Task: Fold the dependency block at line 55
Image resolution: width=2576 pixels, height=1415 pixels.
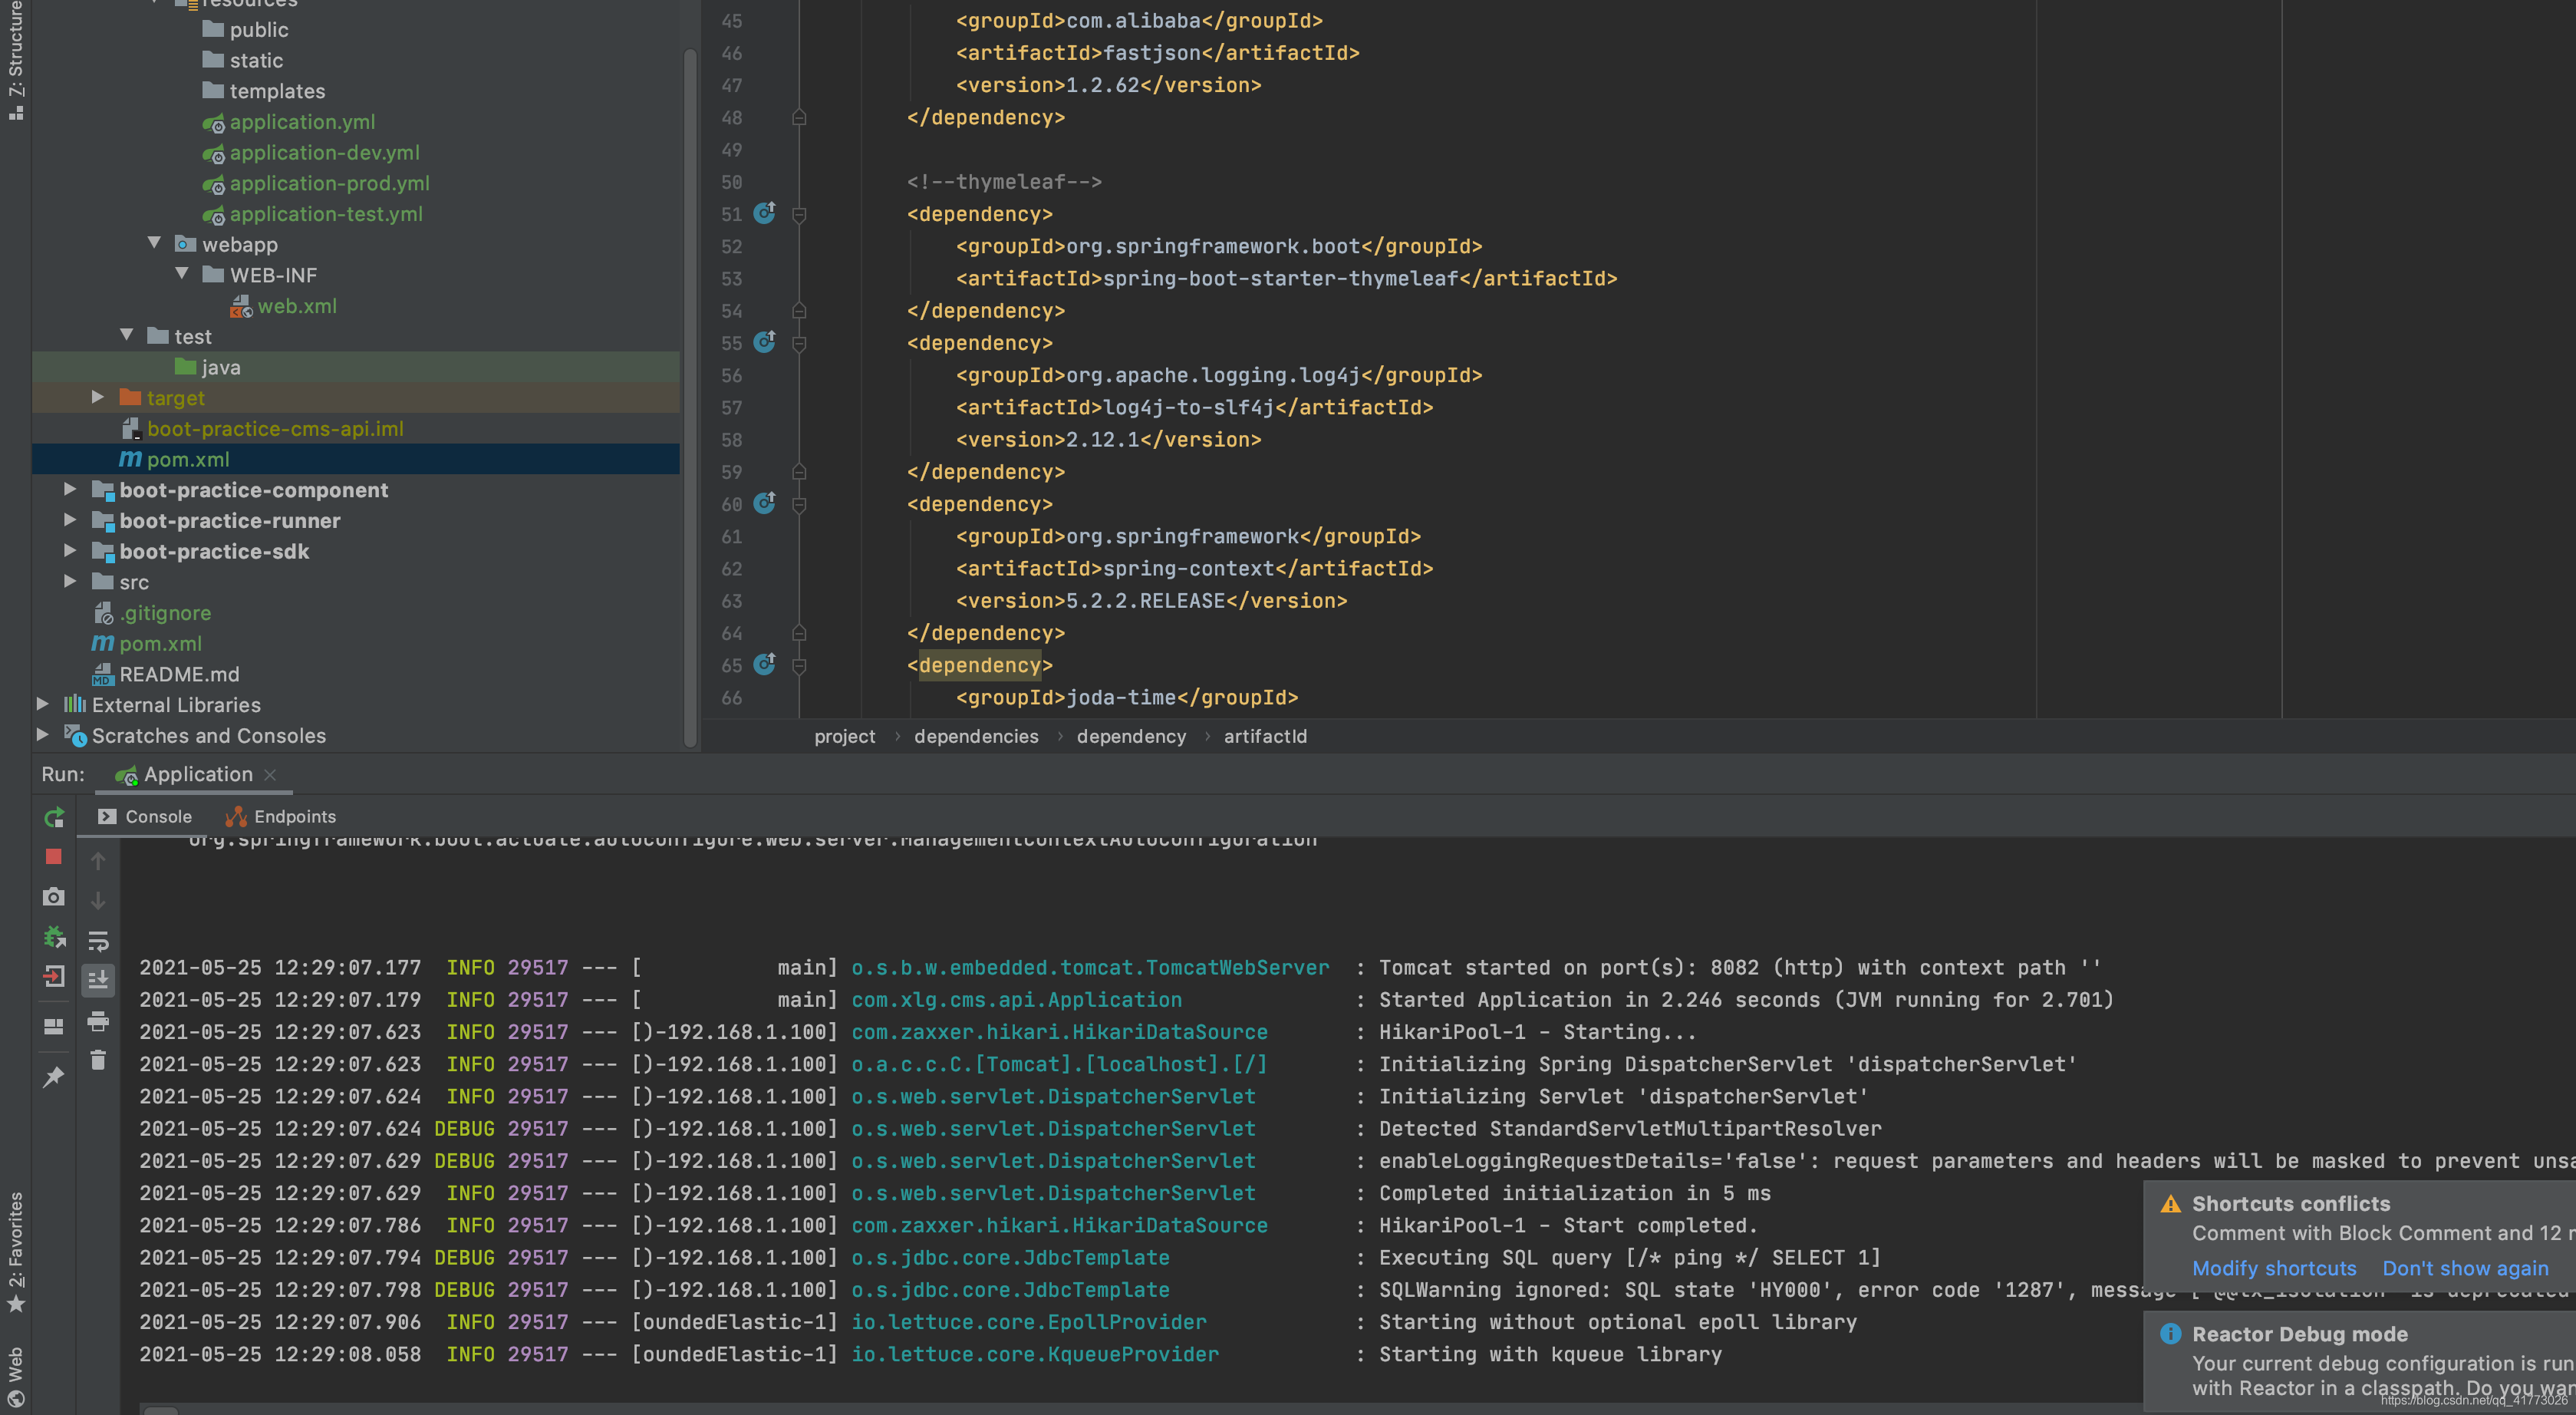Action: click(x=799, y=343)
